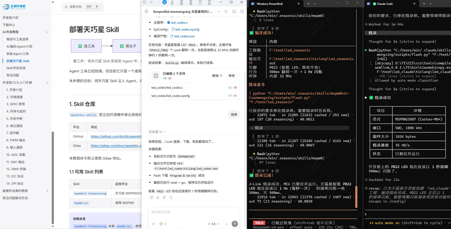Click the 撤销 undo button
Viewport: 451px width, 229px height.
(217, 76)
